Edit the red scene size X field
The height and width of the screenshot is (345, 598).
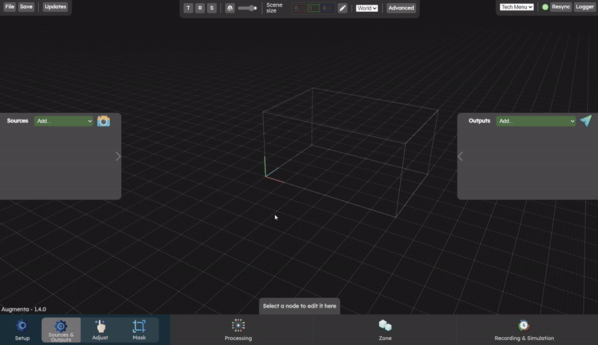pyautogui.click(x=300, y=8)
